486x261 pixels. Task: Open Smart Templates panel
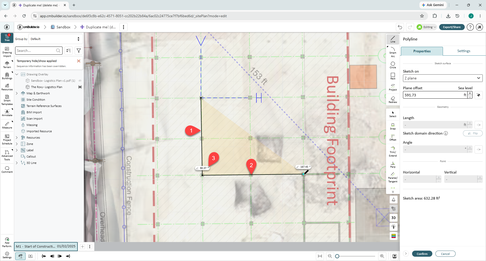click(7, 100)
